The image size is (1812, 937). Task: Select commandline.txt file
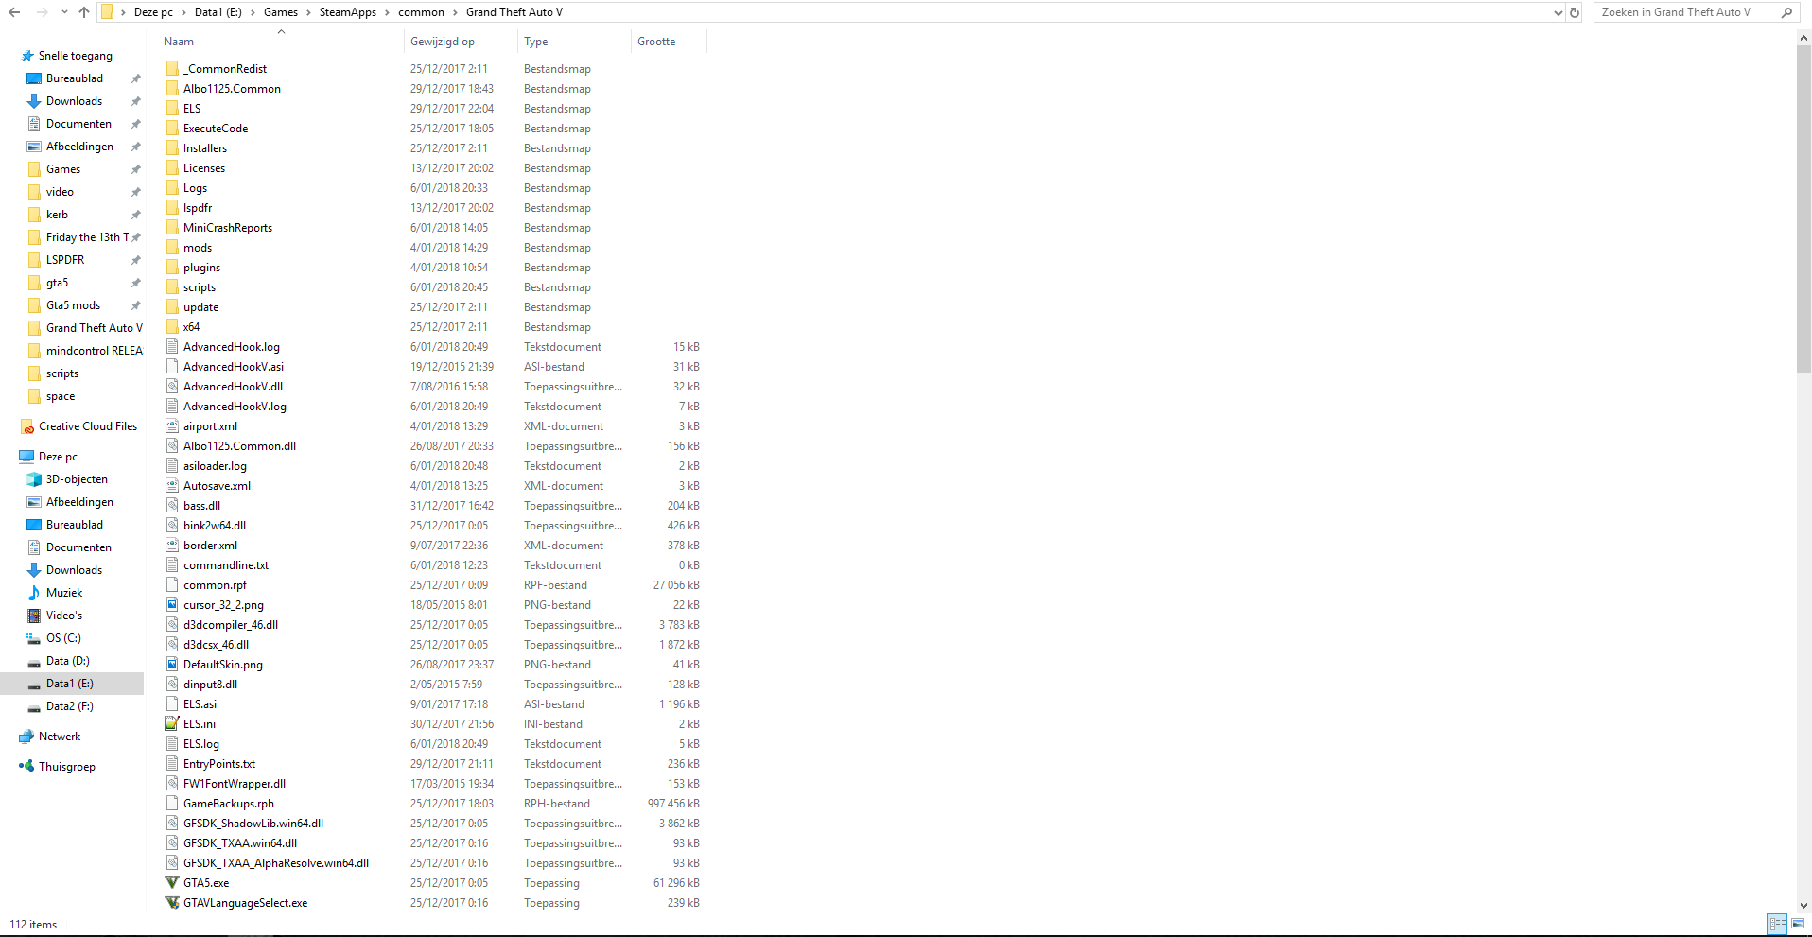pyautogui.click(x=226, y=565)
